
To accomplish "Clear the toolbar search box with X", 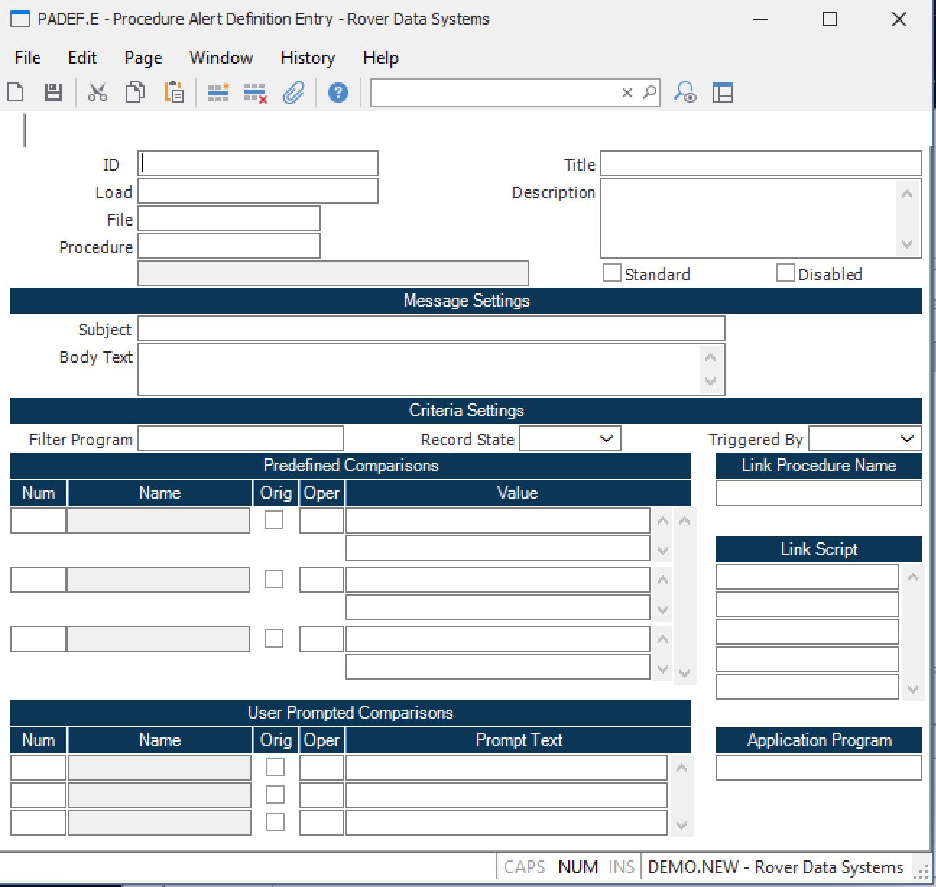I will (627, 93).
